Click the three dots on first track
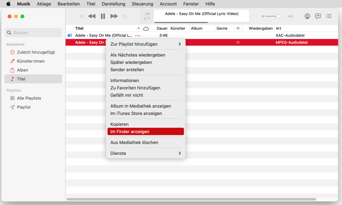Screen dimensions: 342x205 click(x=137, y=35)
